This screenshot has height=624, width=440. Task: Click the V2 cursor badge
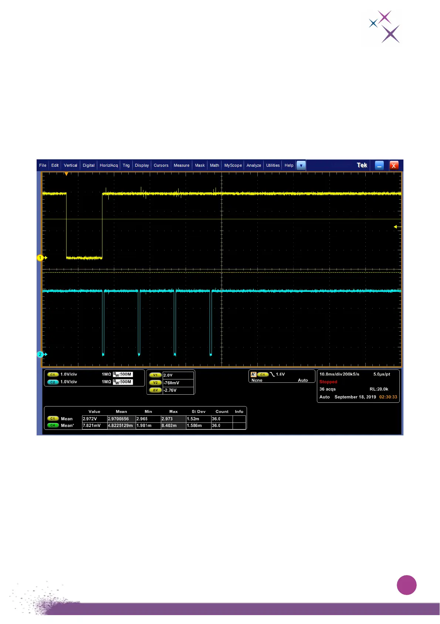[x=155, y=383]
